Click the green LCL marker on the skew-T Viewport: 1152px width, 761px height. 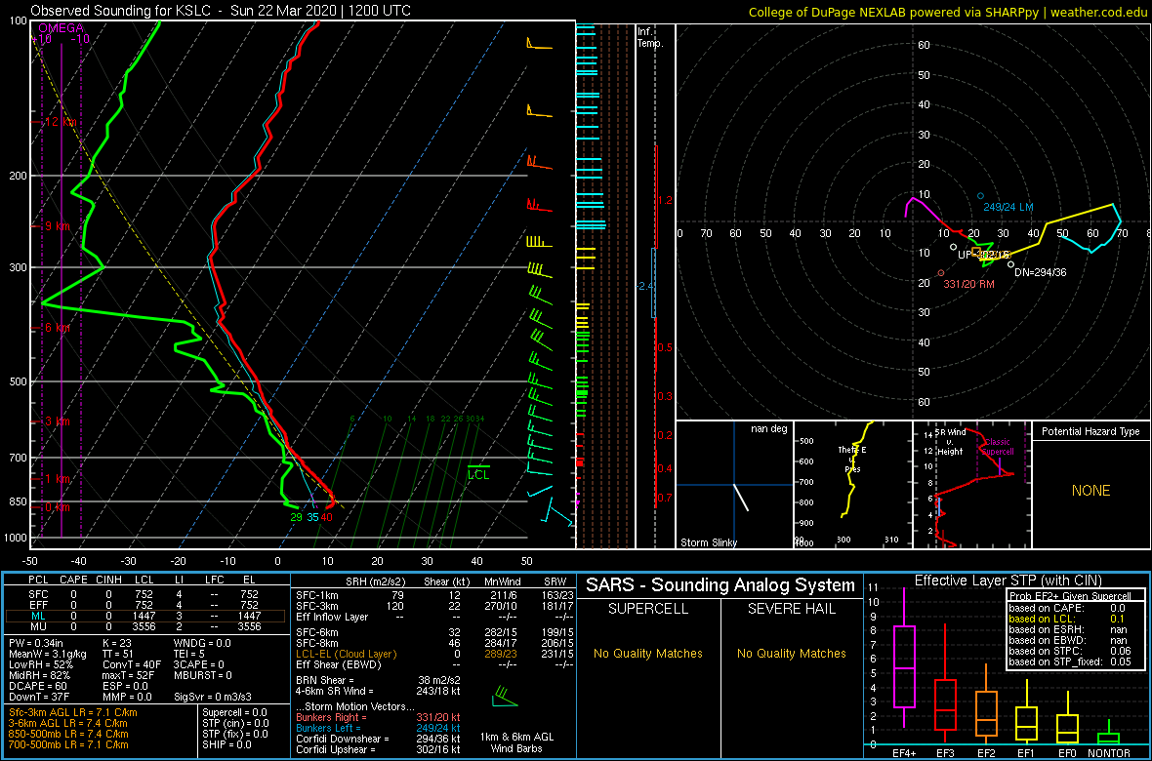(478, 473)
